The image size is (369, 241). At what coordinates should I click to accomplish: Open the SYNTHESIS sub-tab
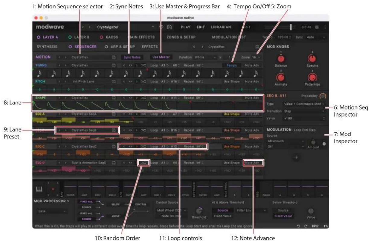coord(47,47)
